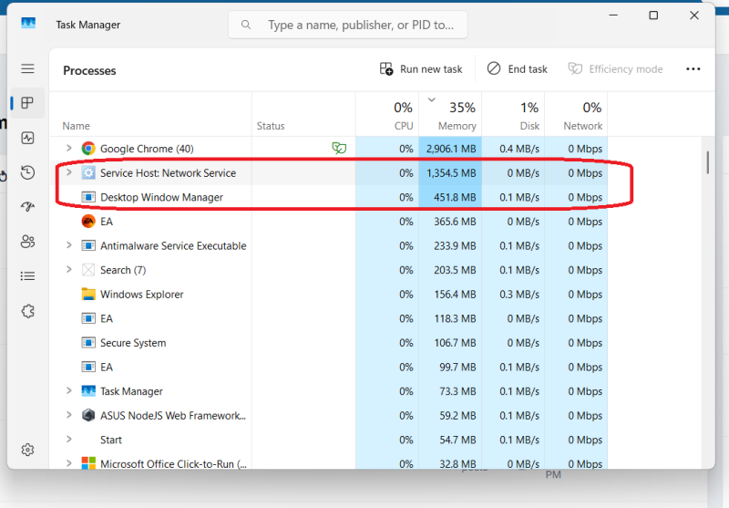Open the Startup apps page icon
This screenshot has height=508, width=729.
(x=27, y=207)
